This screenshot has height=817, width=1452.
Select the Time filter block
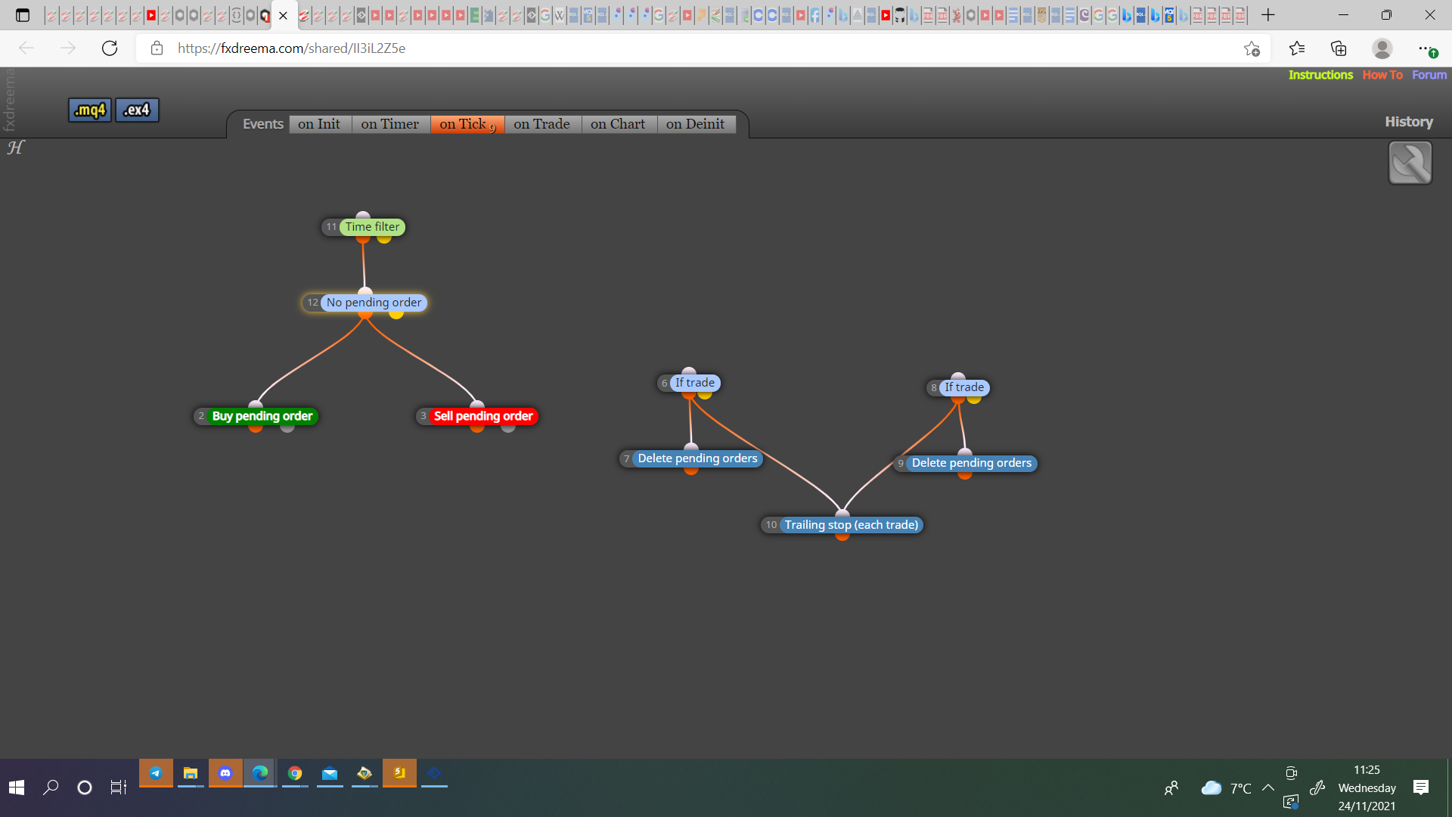click(372, 227)
